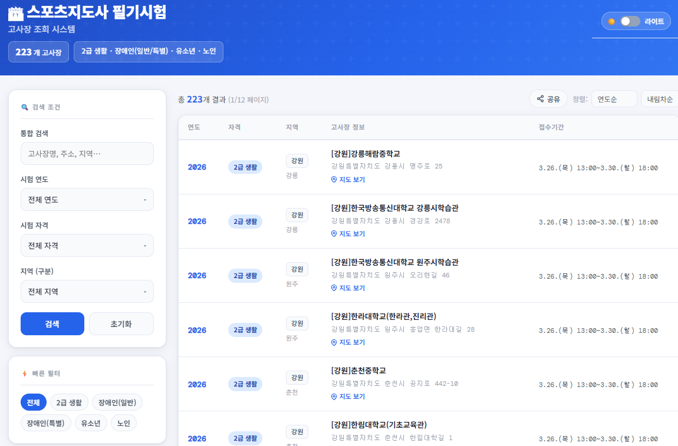Image resolution: width=678 pixels, height=446 pixels.
Task: Select the 전체 quick filter tab
Action: coord(33,402)
